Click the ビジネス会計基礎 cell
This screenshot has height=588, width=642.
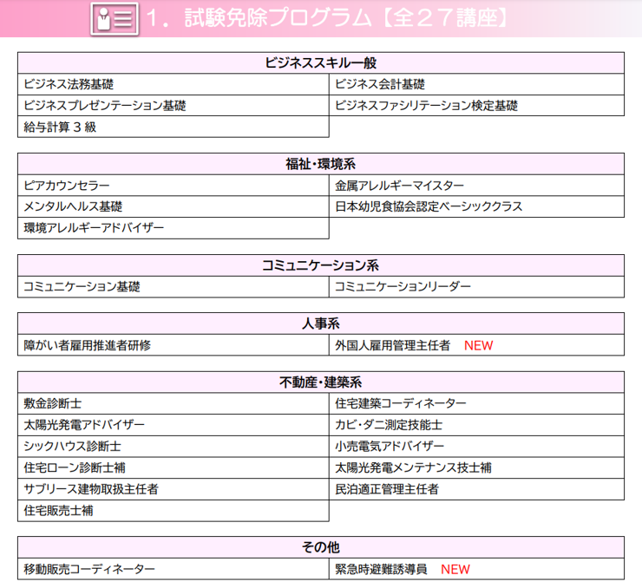click(x=476, y=84)
